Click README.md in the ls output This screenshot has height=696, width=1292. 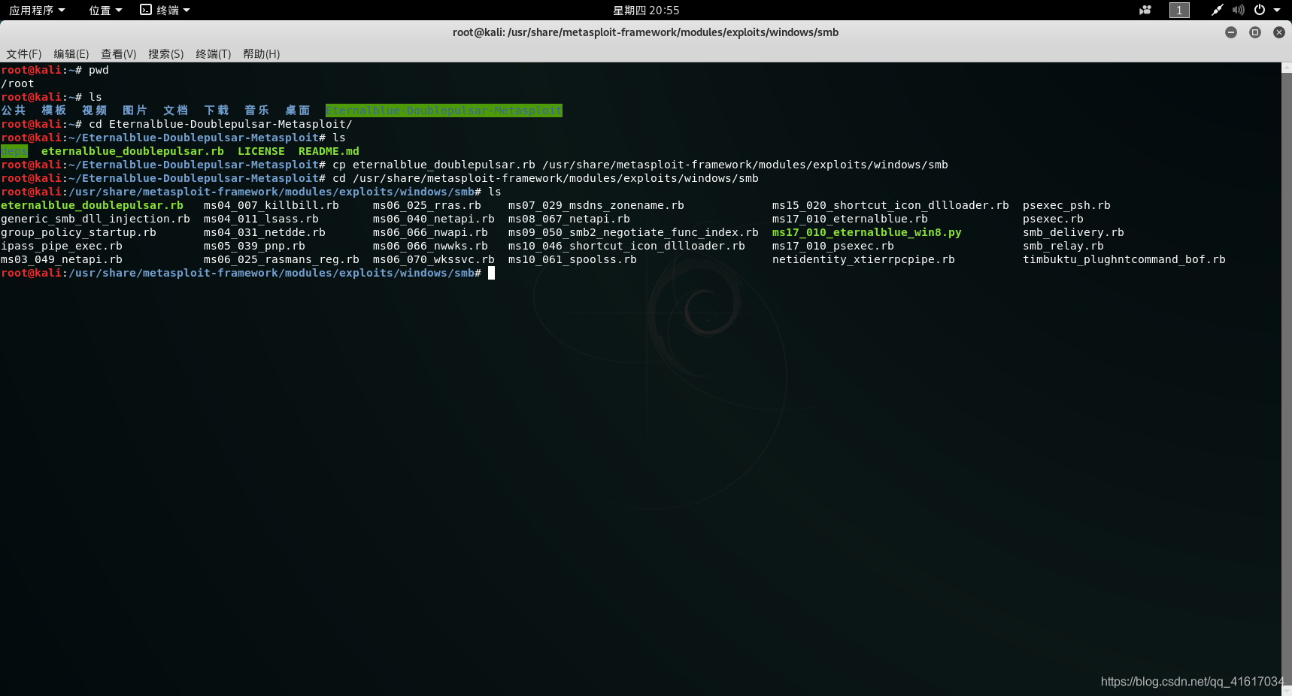click(x=329, y=151)
